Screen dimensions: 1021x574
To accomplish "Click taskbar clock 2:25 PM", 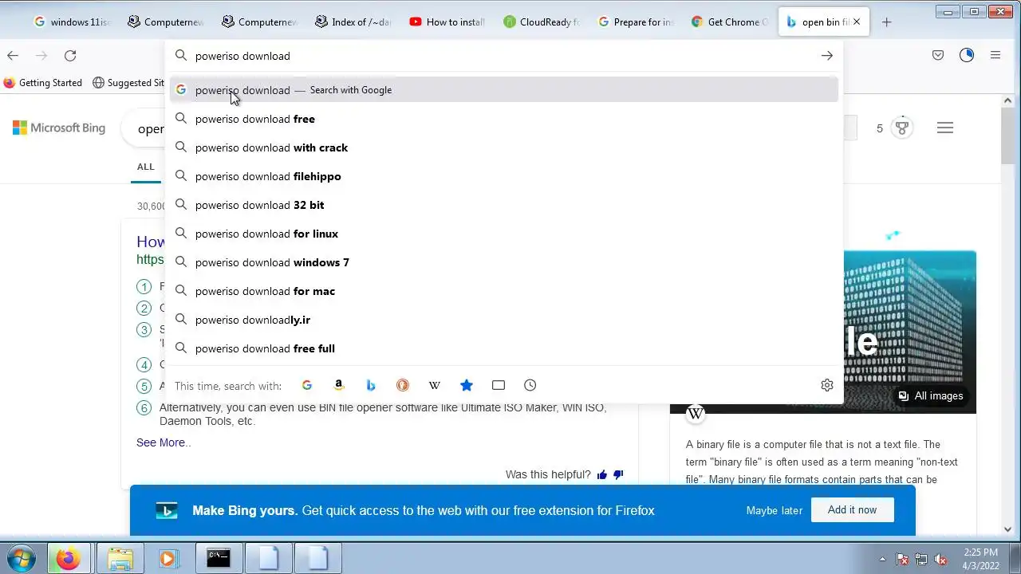I will 980,552.
